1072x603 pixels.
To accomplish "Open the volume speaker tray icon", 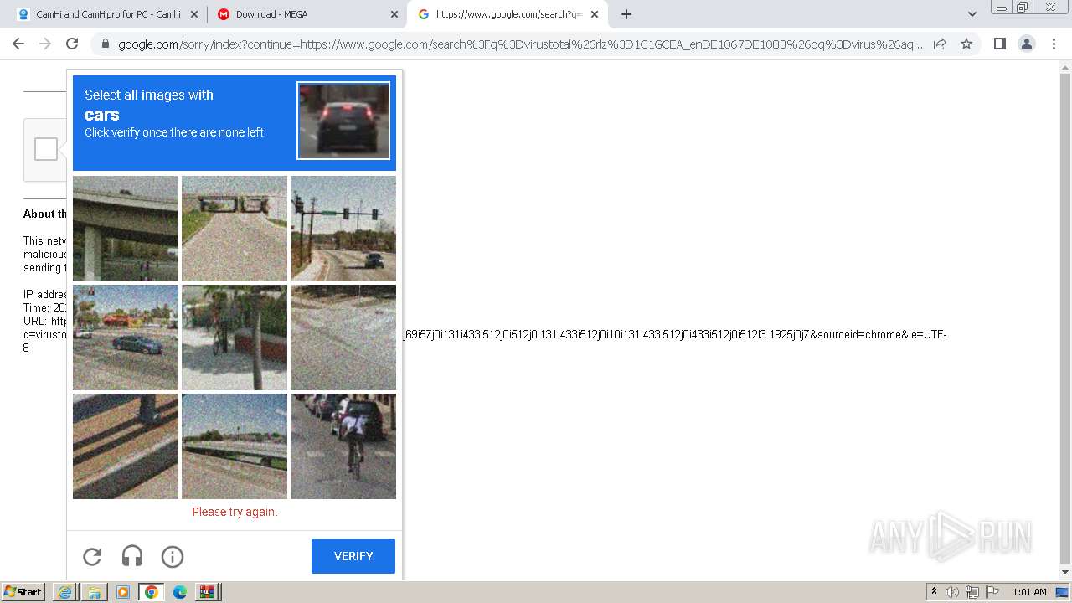I will 952,592.
